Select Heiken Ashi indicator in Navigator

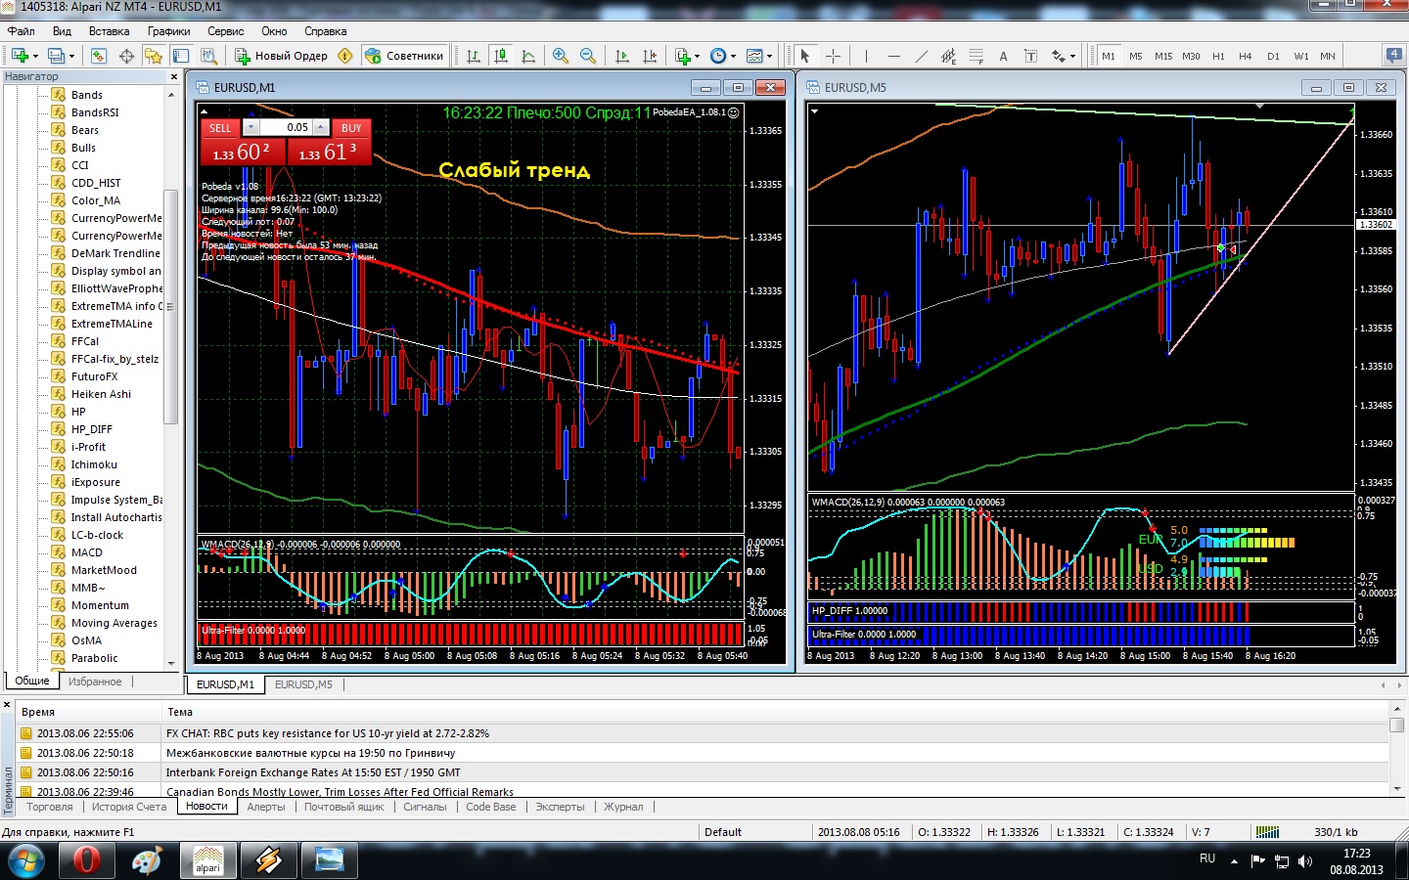tap(101, 394)
